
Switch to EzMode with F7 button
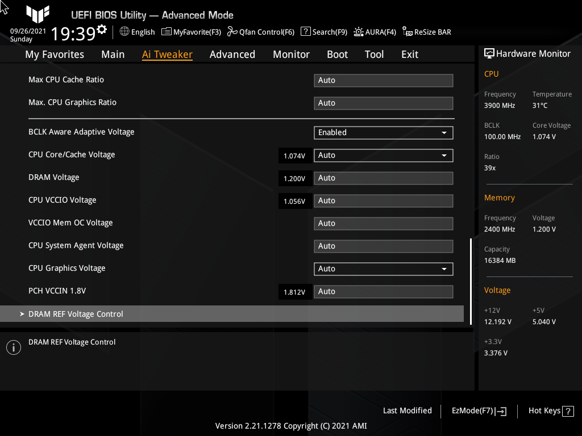(x=477, y=410)
